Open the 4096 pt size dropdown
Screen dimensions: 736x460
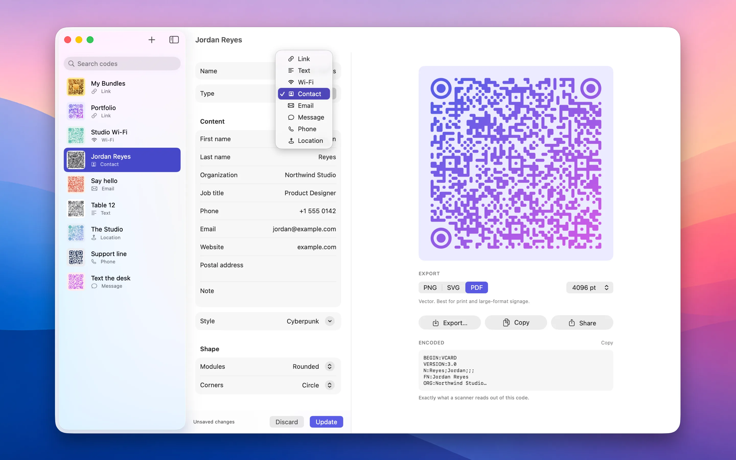pos(589,287)
